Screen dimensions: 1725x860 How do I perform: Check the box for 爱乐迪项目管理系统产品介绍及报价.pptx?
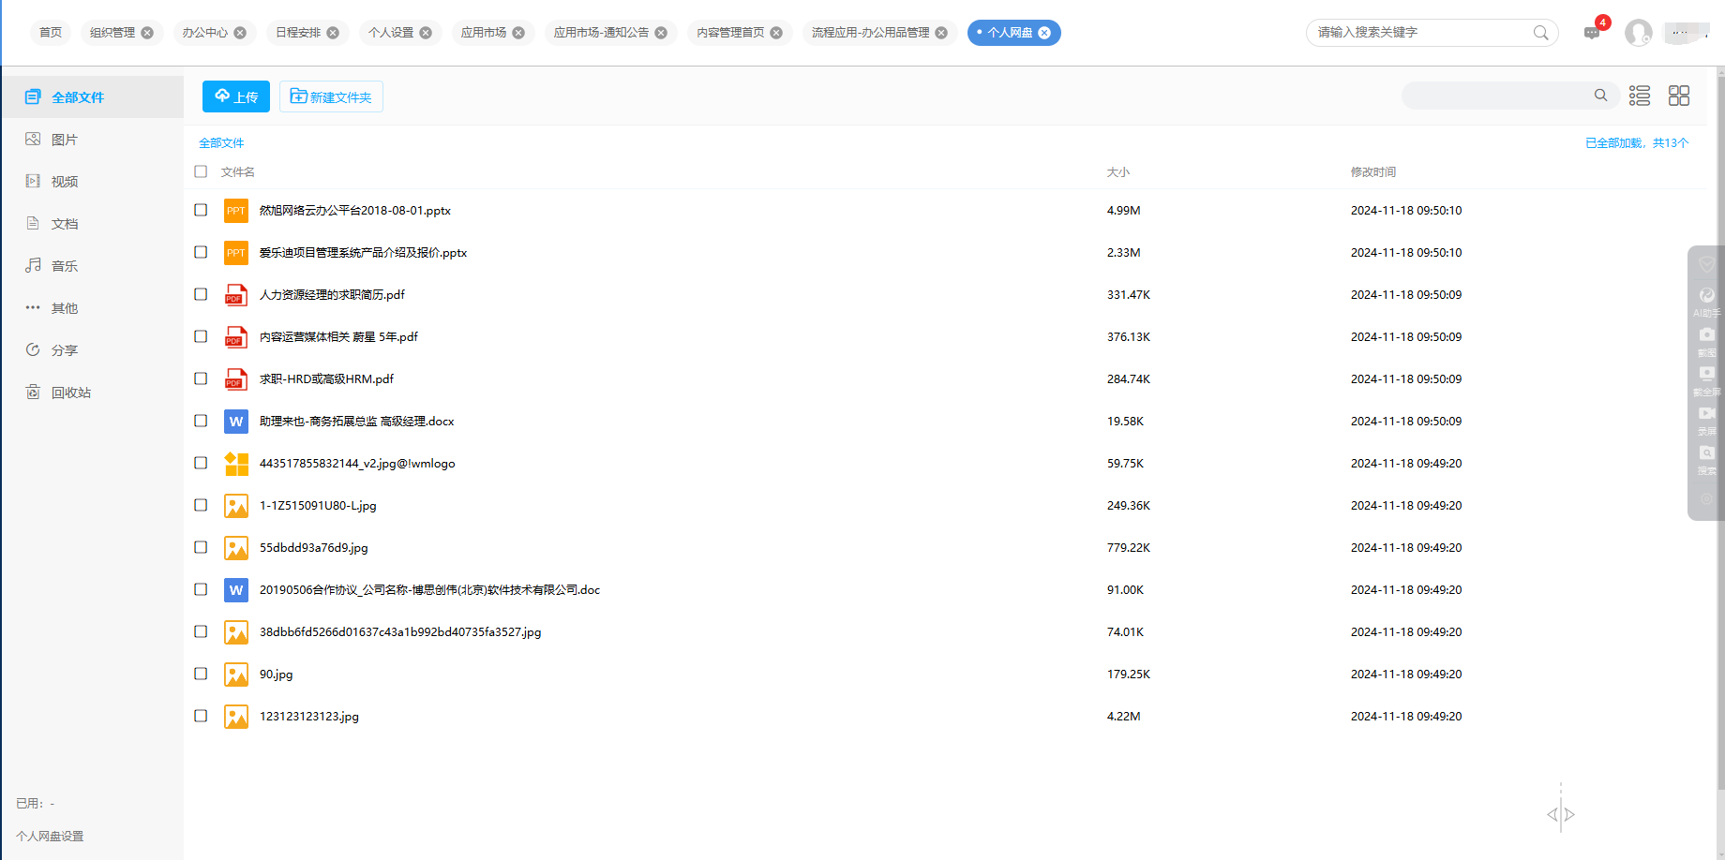(x=201, y=252)
